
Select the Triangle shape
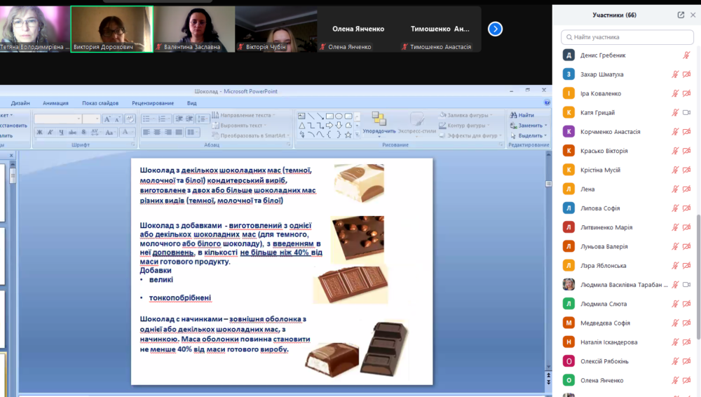coord(301,126)
